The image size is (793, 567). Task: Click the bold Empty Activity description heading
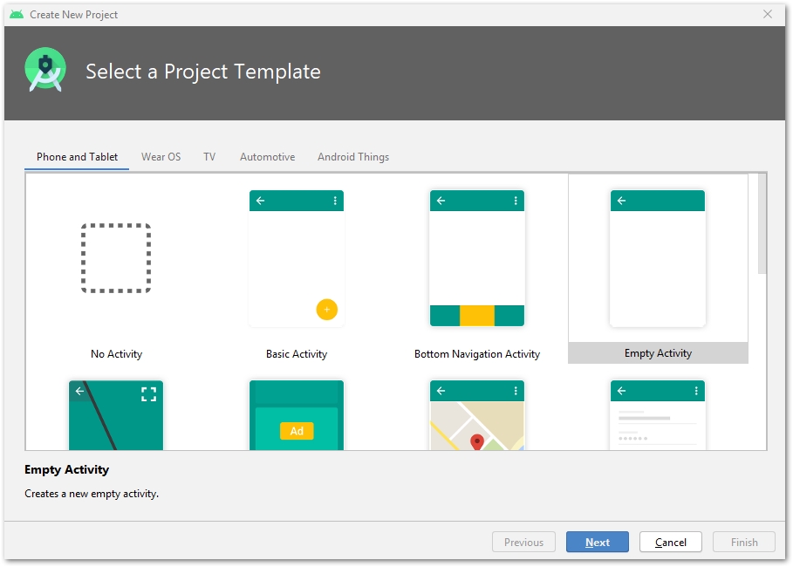point(67,469)
